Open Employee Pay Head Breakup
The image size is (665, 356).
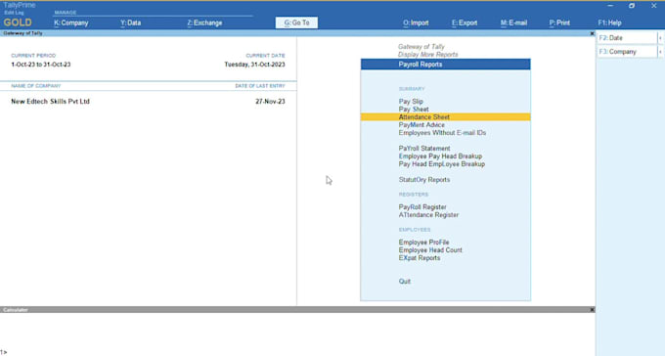click(x=440, y=156)
